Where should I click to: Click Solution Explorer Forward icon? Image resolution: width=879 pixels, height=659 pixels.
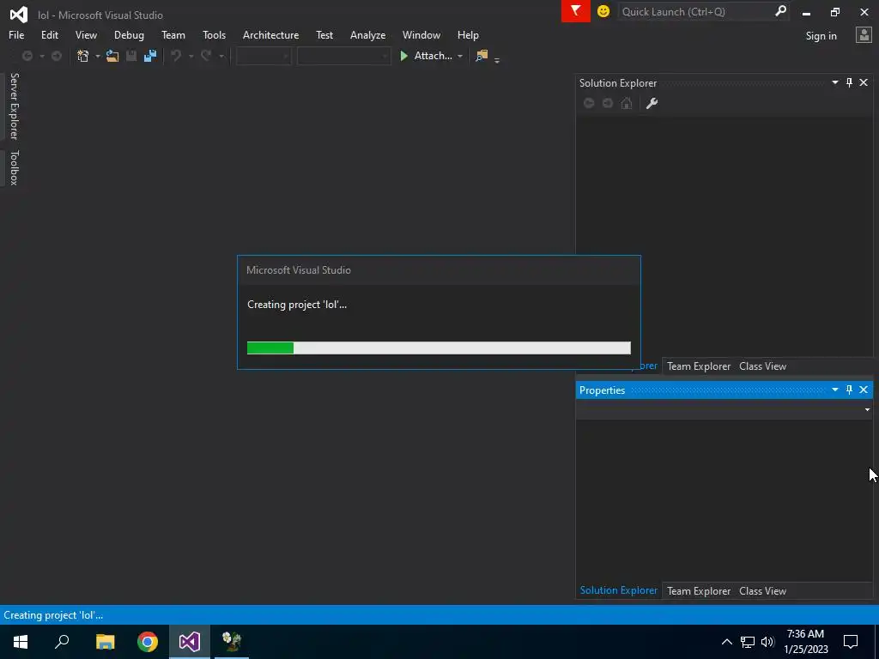coord(607,103)
